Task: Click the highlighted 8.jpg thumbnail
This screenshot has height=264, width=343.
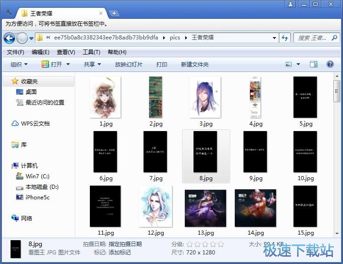Action: pos(205,152)
